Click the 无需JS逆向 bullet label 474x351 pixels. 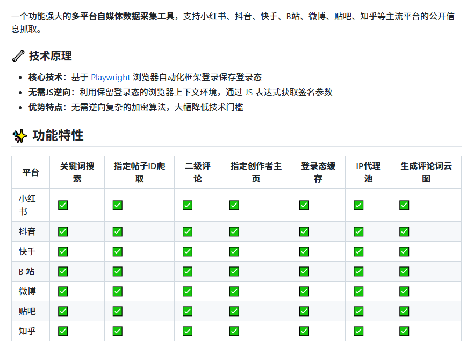pyautogui.click(x=49, y=92)
